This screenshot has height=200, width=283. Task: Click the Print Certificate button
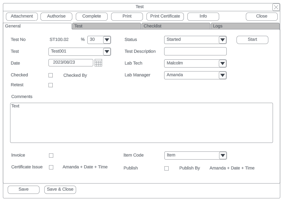point(165,16)
